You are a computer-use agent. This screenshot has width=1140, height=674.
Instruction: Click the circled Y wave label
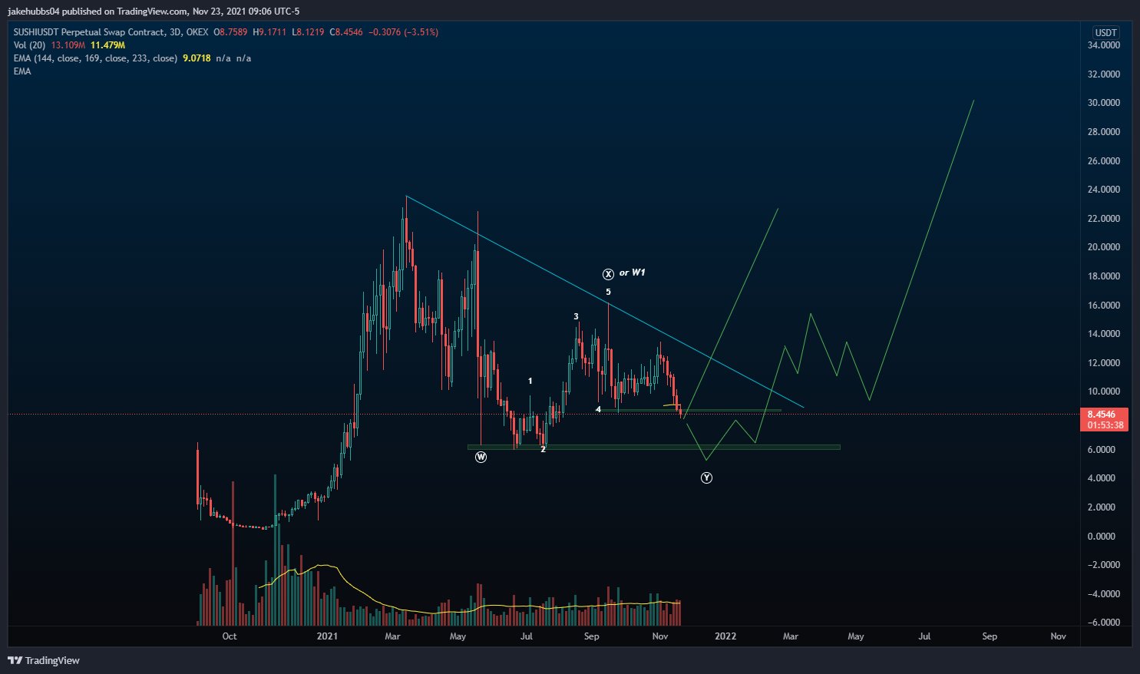coord(706,478)
